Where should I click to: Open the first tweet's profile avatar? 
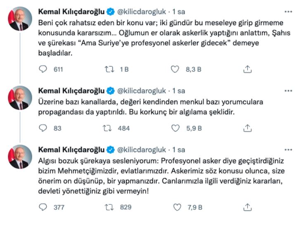click(x=20, y=19)
